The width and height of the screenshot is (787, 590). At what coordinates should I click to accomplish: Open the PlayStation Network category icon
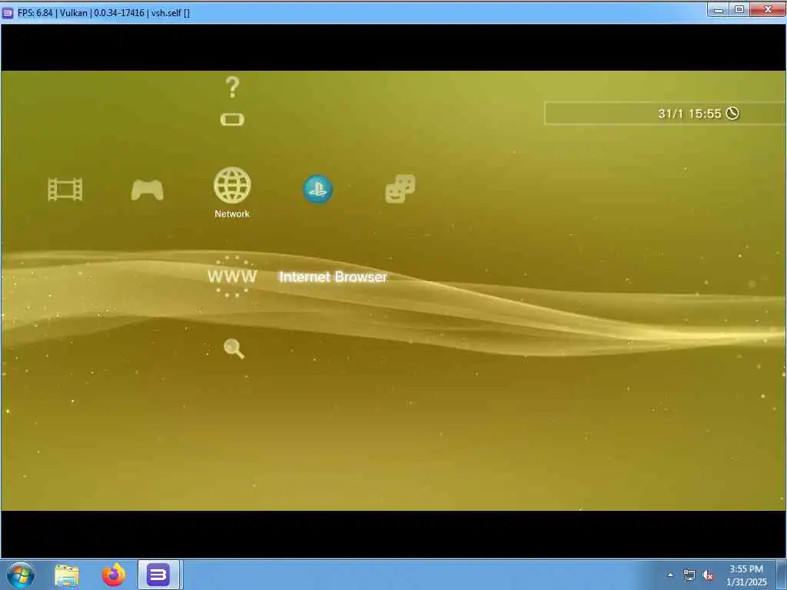(x=317, y=189)
